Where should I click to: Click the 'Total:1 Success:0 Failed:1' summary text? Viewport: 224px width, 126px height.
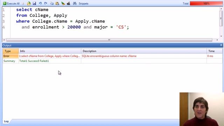tap(34, 61)
